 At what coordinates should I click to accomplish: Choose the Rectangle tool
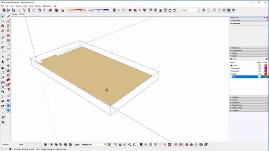click(x=8, y=26)
